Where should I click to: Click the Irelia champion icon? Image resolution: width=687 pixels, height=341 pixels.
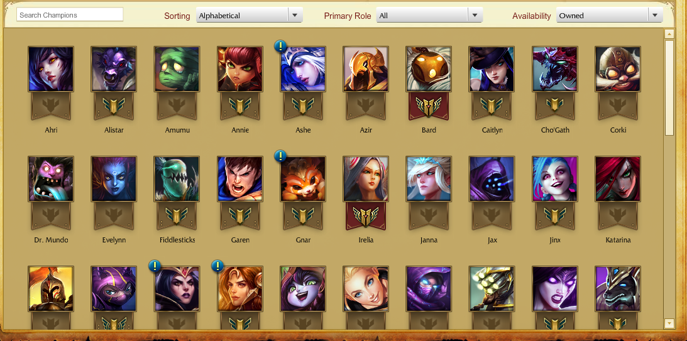[x=366, y=179]
